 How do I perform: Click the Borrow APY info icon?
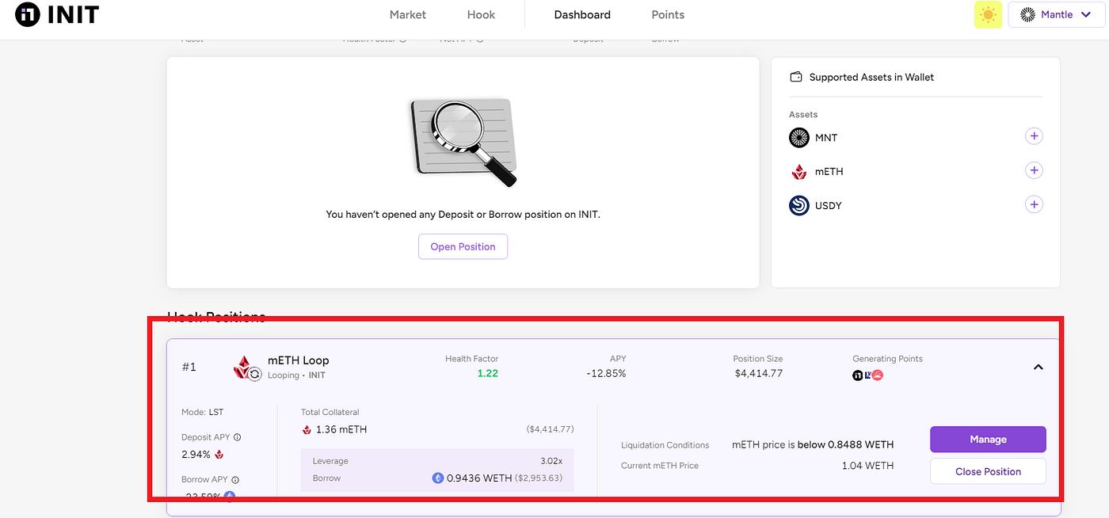(235, 479)
